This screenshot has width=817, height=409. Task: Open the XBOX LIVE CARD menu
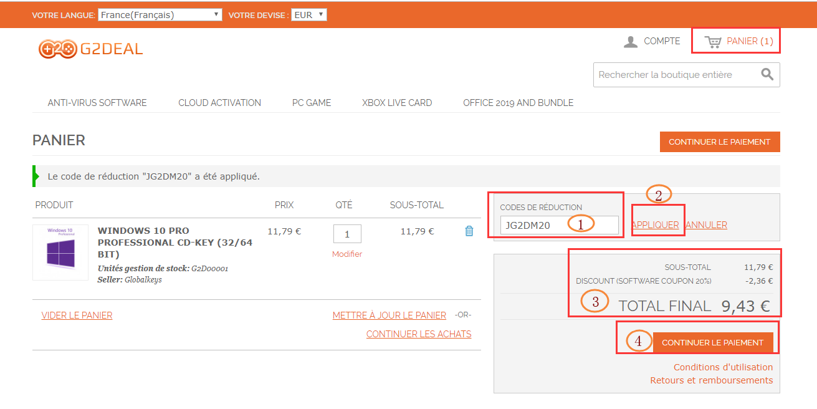(397, 103)
